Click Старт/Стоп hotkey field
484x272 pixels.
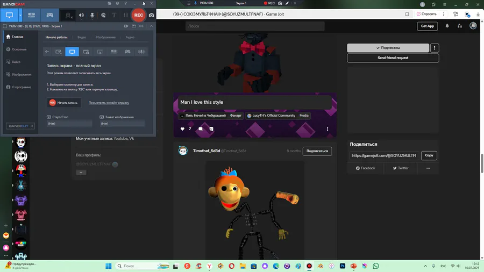(x=69, y=124)
